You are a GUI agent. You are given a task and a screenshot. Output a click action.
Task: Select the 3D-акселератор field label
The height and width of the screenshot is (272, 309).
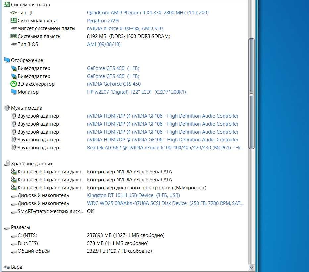tap(36, 84)
